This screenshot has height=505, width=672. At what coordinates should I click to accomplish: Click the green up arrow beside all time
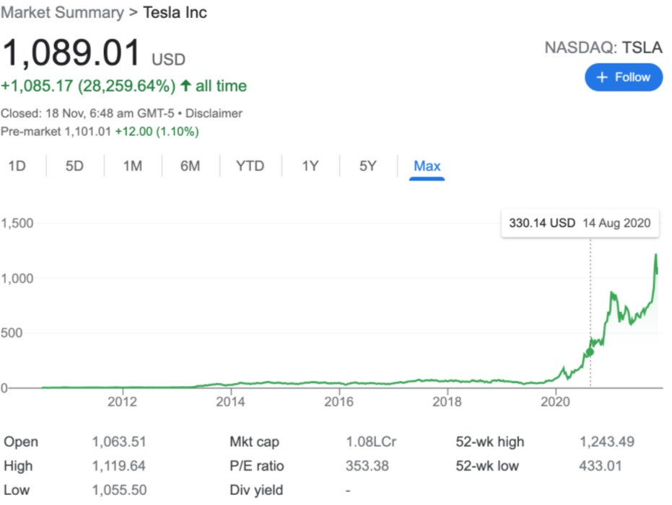coord(186,86)
